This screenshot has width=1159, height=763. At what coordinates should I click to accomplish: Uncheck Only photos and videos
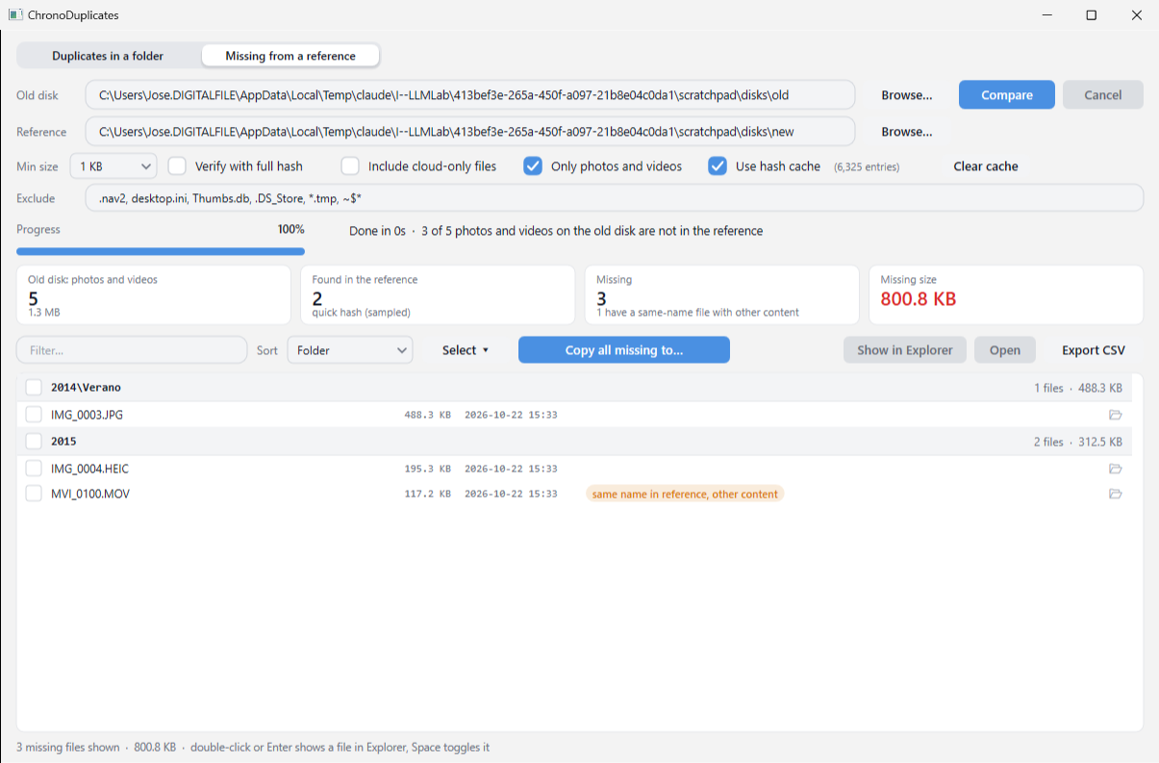tap(533, 166)
